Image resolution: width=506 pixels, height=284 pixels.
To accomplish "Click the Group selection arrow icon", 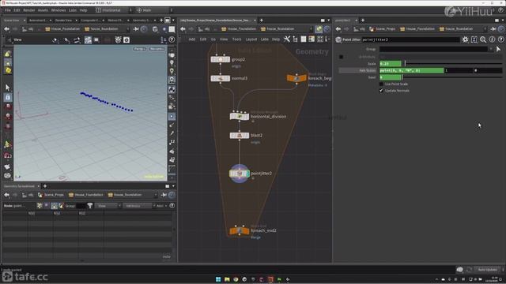I will [498, 49].
